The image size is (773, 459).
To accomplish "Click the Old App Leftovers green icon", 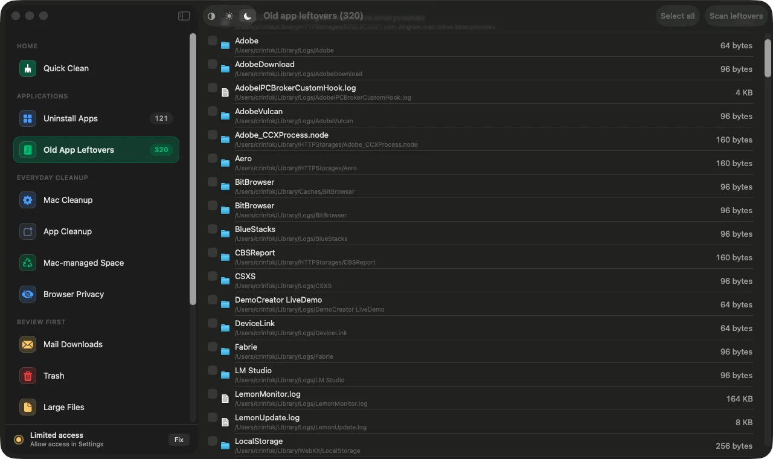I will click(28, 150).
